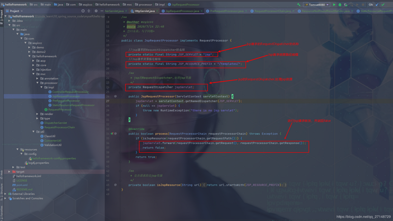Run Tomcat8080 with the green play icon
Viewport: 393px width, 221px height.
coord(334,4)
